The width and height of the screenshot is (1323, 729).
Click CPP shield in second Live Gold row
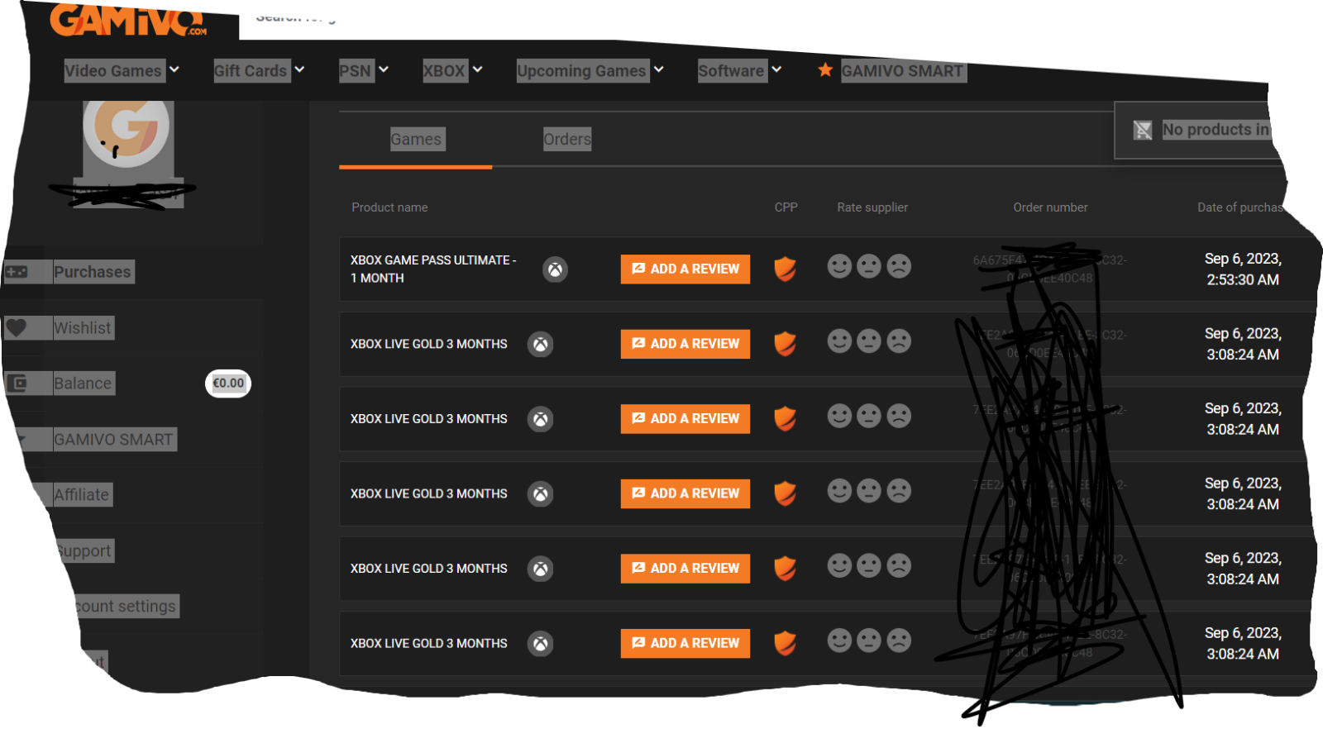(785, 418)
